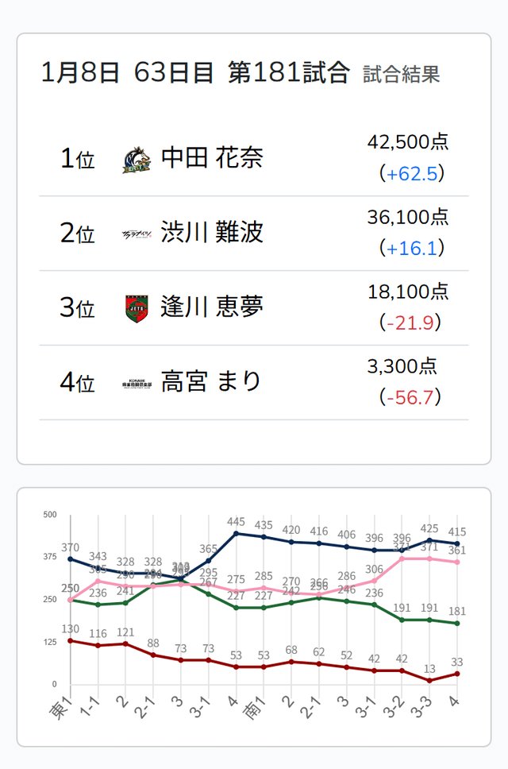Image resolution: width=508 pixels, height=769 pixels.
Task: Click the BEAST horse team logo
Action: click(x=134, y=160)
